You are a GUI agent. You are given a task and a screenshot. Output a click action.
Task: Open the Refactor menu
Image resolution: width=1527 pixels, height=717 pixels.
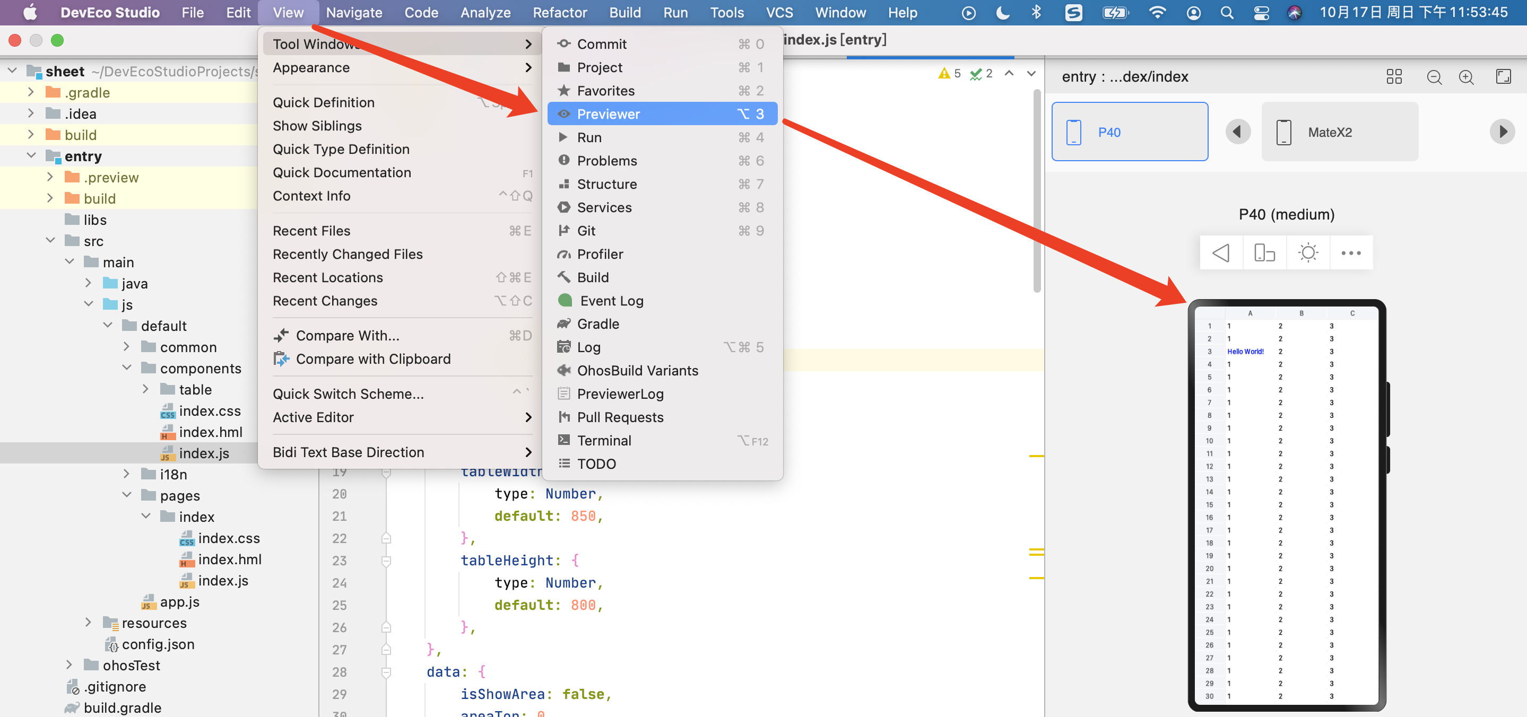[x=559, y=12]
